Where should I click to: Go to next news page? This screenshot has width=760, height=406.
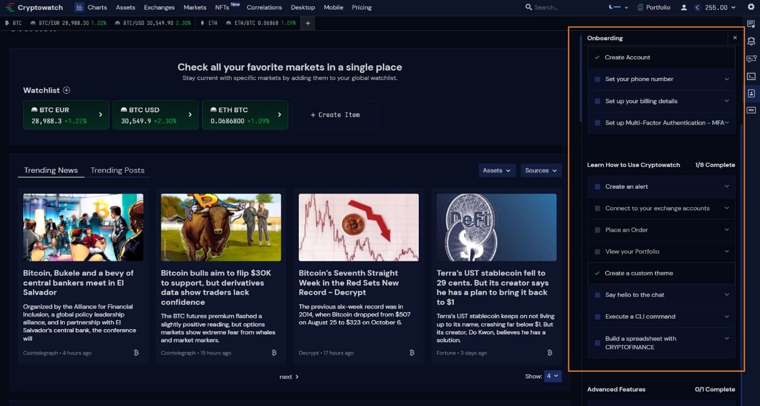289,377
